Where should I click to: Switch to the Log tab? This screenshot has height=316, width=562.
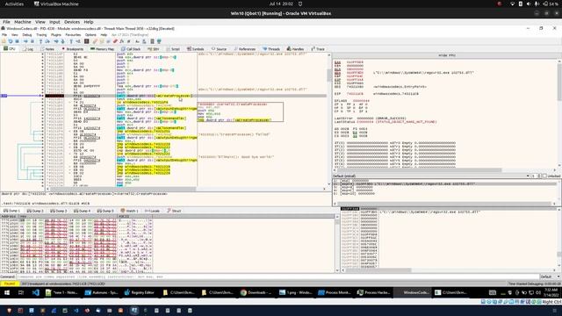coord(28,49)
